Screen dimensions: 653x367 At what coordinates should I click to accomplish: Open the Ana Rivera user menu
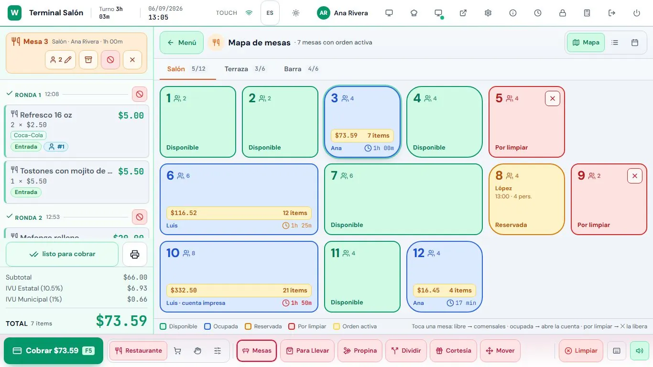click(343, 13)
